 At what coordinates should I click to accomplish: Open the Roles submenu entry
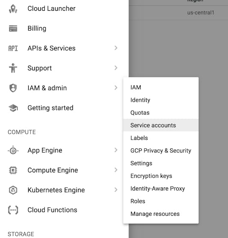click(x=161, y=201)
